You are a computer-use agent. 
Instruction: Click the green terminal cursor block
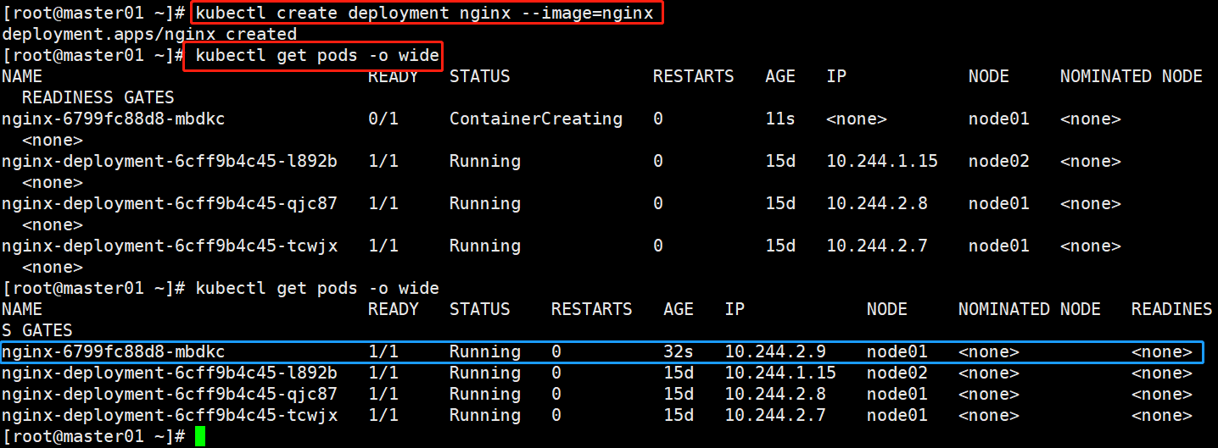(x=199, y=436)
